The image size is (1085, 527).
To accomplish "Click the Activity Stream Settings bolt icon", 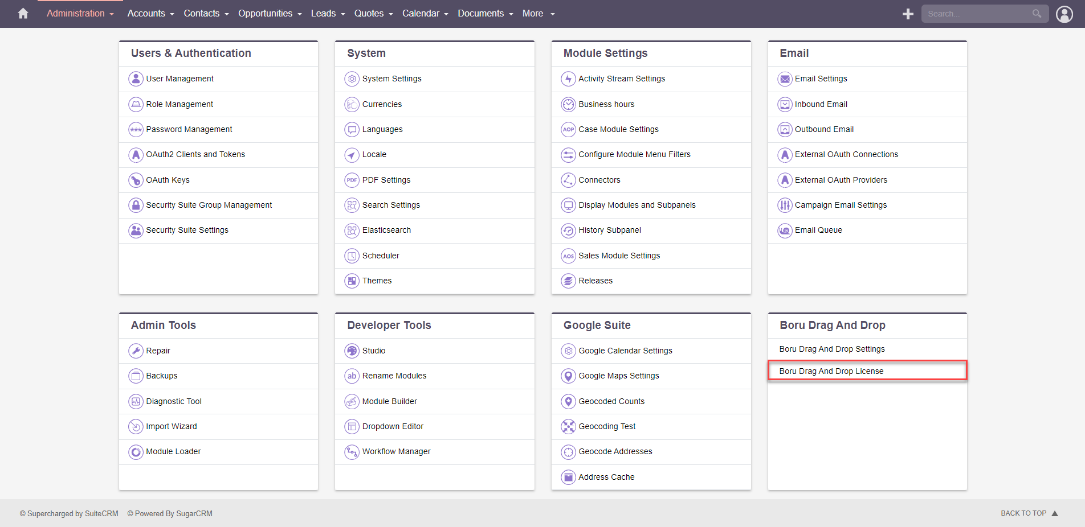I will [568, 79].
